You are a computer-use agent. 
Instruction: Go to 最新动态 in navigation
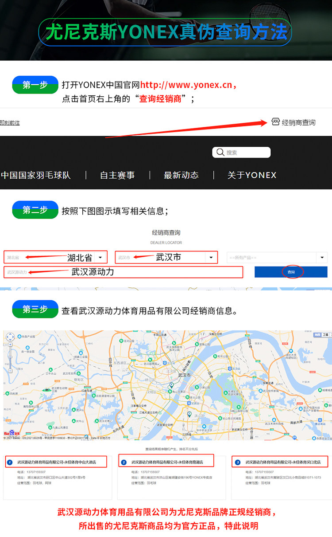click(x=181, y=175)
